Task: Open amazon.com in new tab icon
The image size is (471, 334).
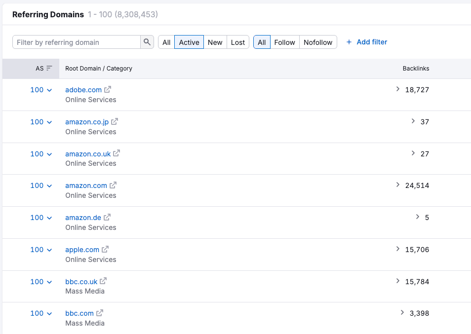Action: [113, 186]
